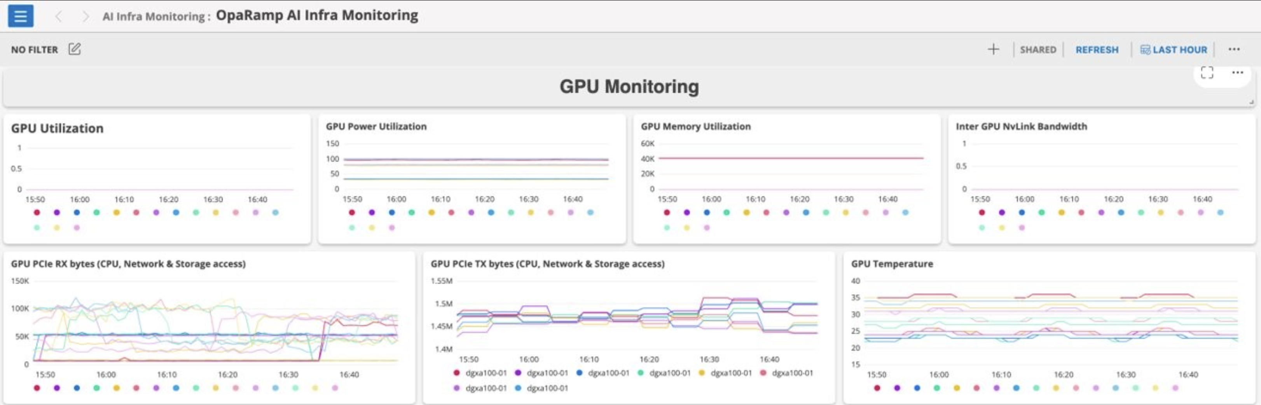The width and height of the screenshot is (1261, 405).
Task: Open the dashboard options ellipsis menu
Action: [1234, 49]
